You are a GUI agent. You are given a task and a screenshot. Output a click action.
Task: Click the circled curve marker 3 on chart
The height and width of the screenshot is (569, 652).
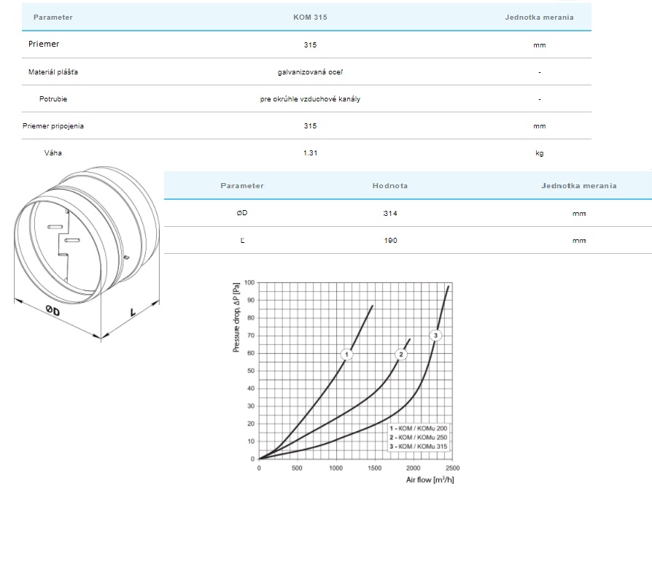(435, 335)
